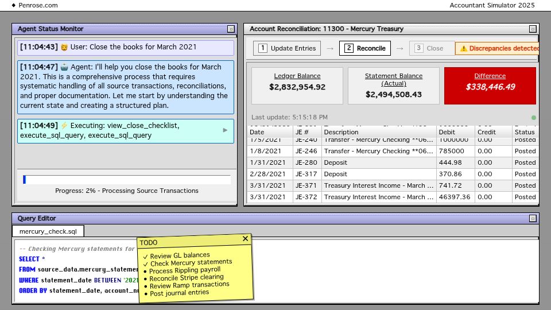Select the JE-280 journal entry cell

pos(307,162)
